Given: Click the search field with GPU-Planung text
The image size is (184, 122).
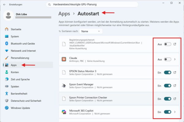Looking at the screenshot, I should coord(92,5).
